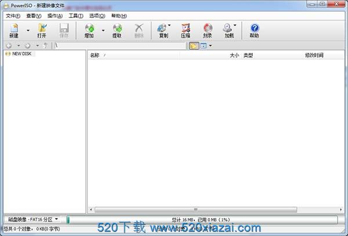Viewport: 348px width, 236px height.
Task: Maximize the PowerISO window
Action: coord(322,4)
